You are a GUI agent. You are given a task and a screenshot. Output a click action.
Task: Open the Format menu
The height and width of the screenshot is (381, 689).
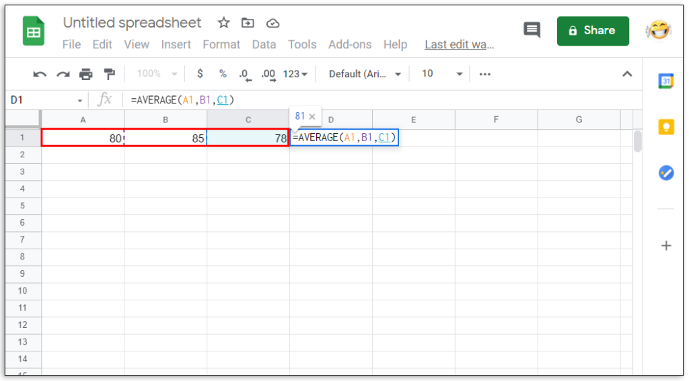tap(221, 45)
